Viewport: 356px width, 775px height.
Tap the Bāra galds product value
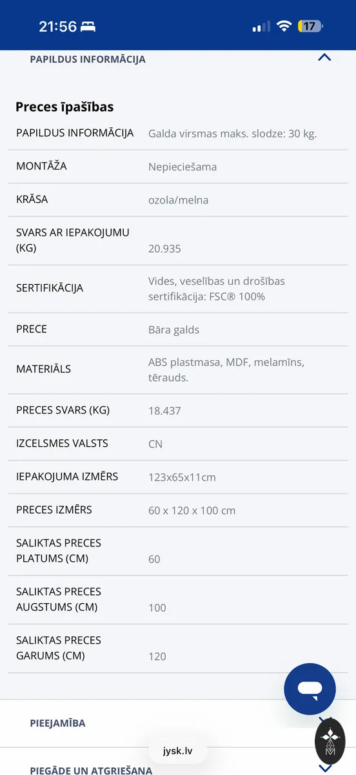[173, 329]
